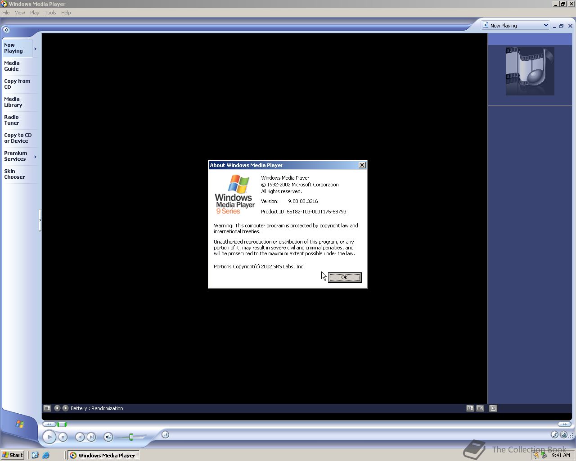Open visualization options menu icon
This screenshot has width=576, height=461.
47,408
